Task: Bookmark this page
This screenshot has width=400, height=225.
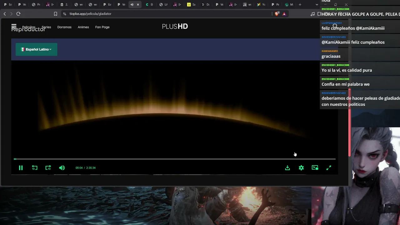Action: tap(55, 14)
